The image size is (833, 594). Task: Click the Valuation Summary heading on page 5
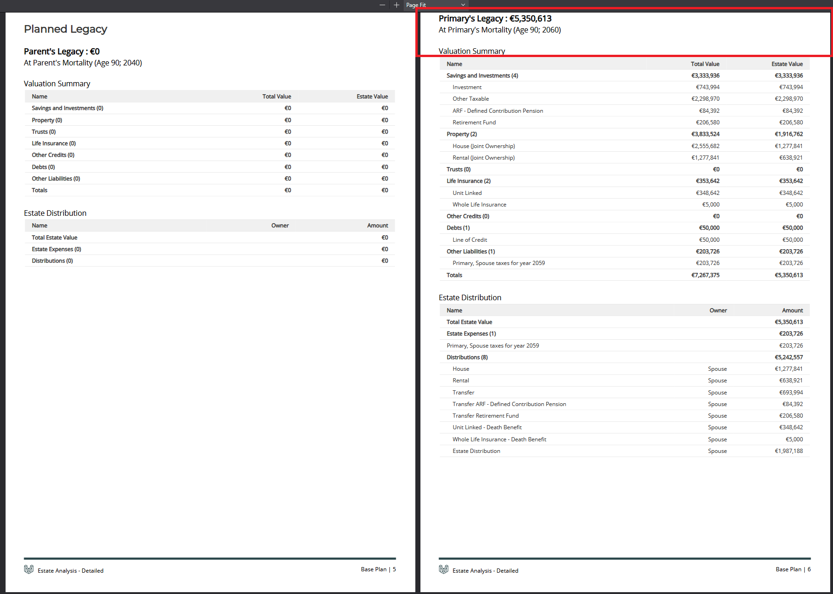57,83
